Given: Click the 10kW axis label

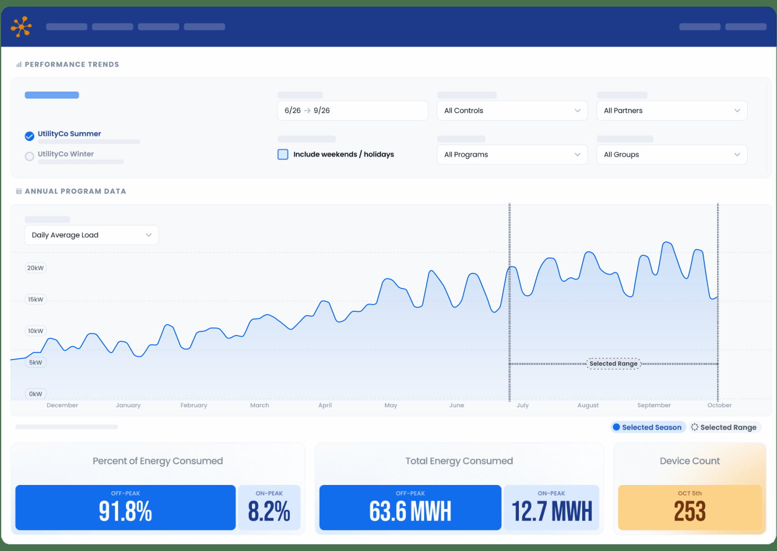Looking at the screenshot, I should pyautogui.click(x=36, y=331).
